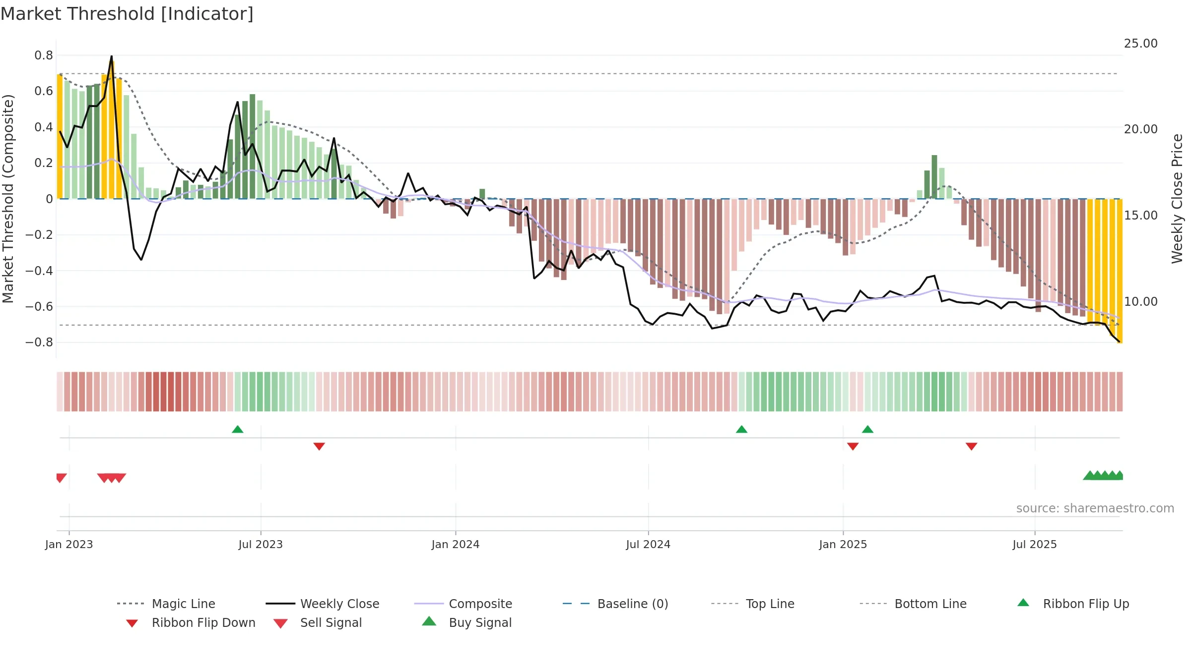This screenshot has width=1191, height=669.
Task: Click the weekly close peak near February 2023
Action: [x=111, y=56]
